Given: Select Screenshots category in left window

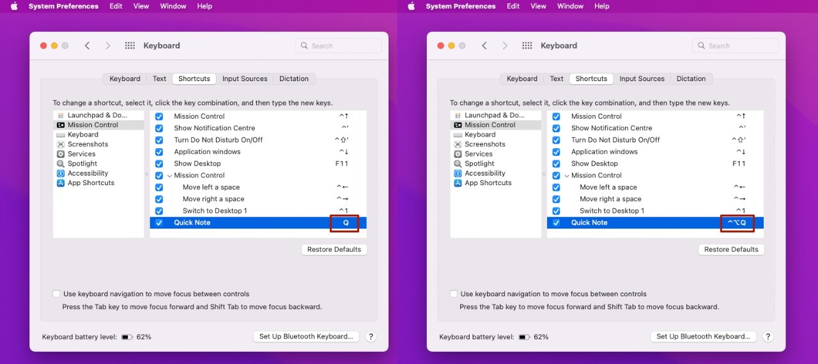Looking at the screenshot, I should pos(98,144).
